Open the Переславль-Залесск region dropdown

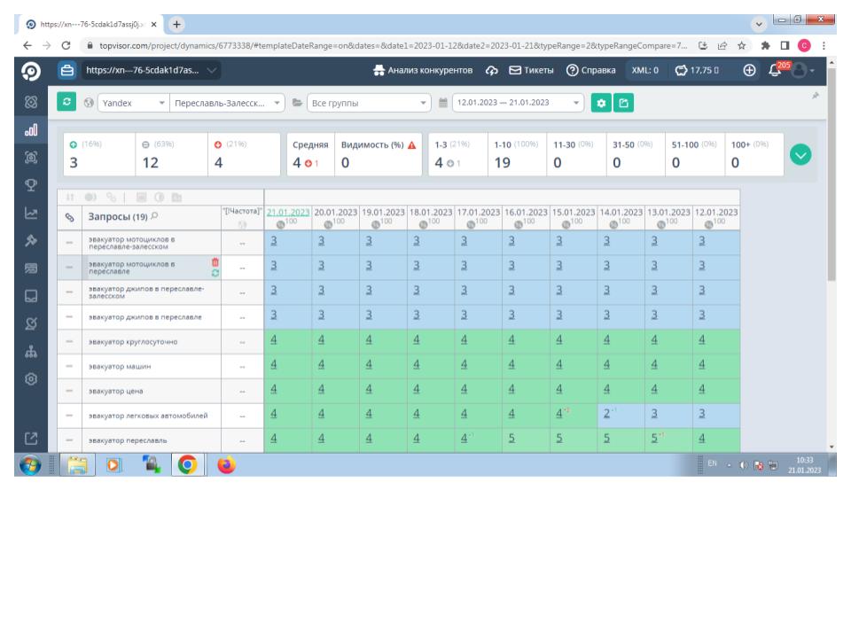click(x=227, y=103)
